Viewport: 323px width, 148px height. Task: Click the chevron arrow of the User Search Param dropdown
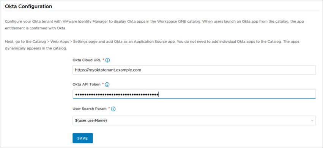click(x=312, y=120)
